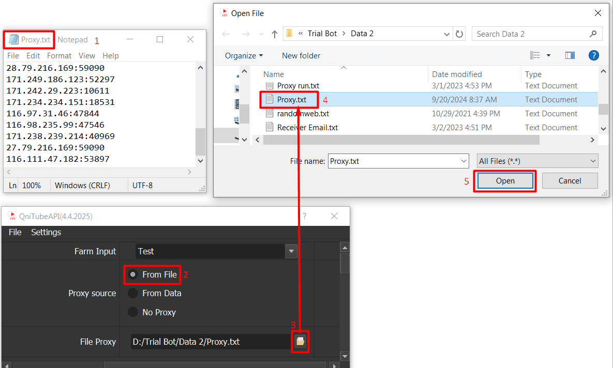Screen dimensions: 613x368
Task: Click the folder browse icon next to File Proxy
Action: (x=300, y=342)
